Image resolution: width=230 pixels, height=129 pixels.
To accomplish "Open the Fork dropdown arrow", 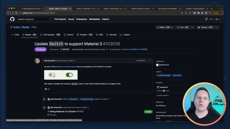I will [x=193, y=27].
